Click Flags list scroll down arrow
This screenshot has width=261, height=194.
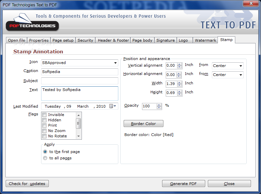point(79,136)
